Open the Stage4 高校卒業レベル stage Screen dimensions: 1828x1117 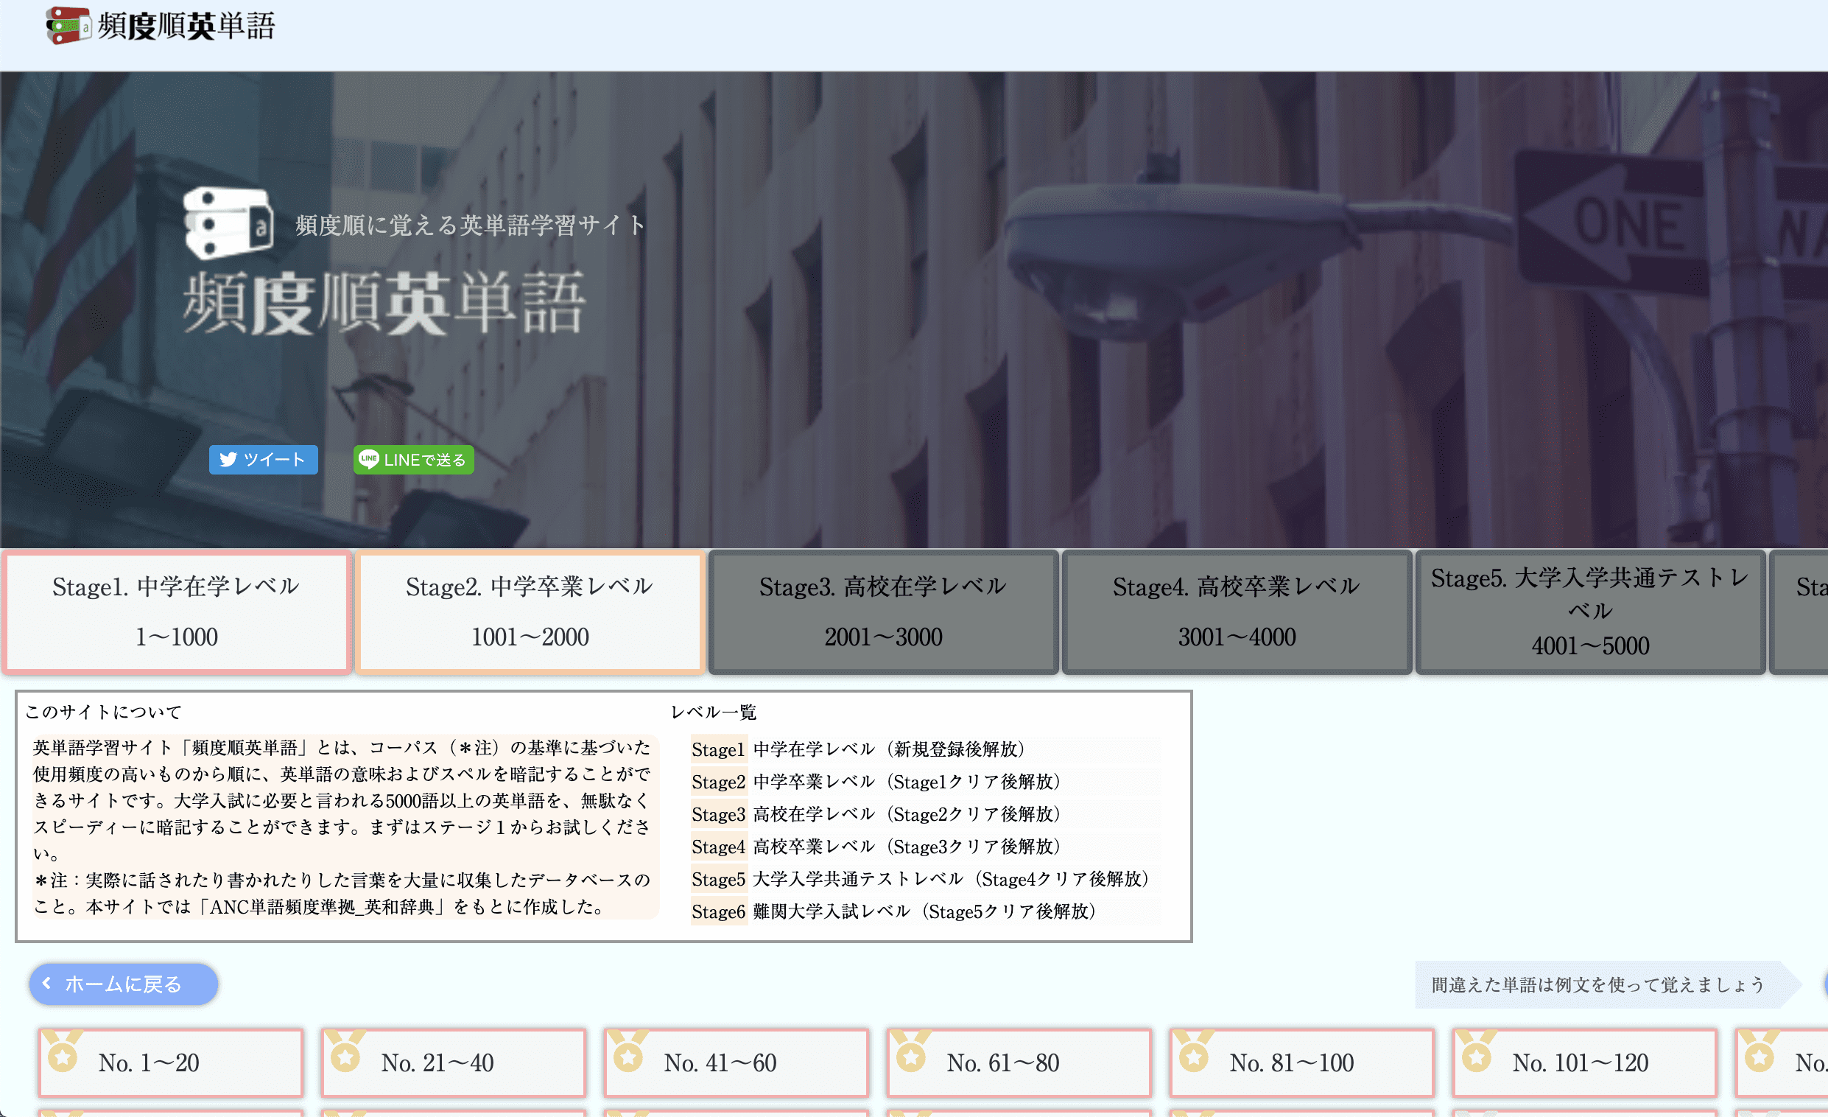coord(1236,612)
